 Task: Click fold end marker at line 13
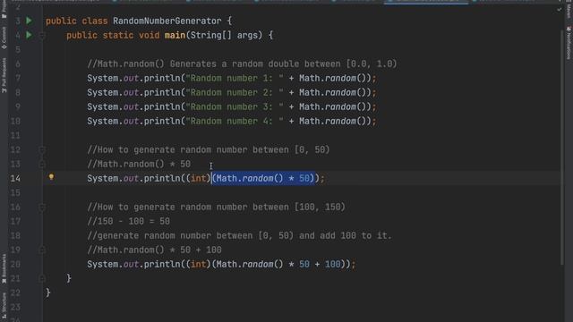[x=42, y=164]
